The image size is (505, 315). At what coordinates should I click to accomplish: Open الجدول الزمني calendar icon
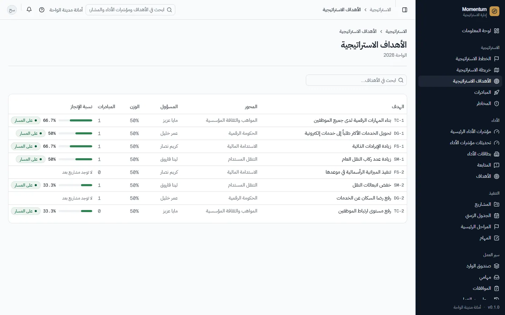(497, 216)
